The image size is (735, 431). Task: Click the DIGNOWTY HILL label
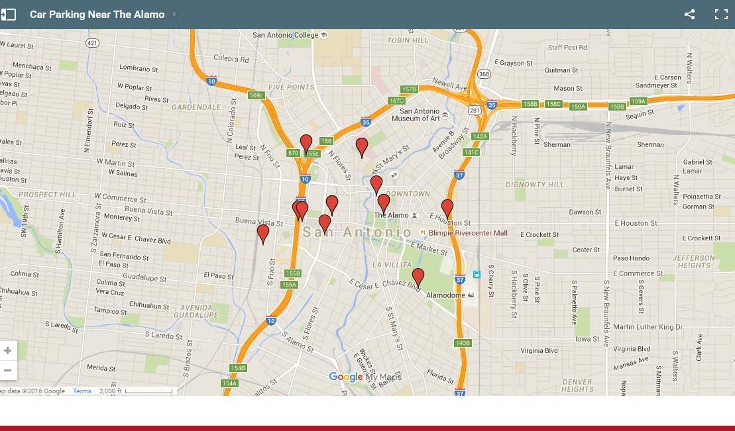(535, 185)
